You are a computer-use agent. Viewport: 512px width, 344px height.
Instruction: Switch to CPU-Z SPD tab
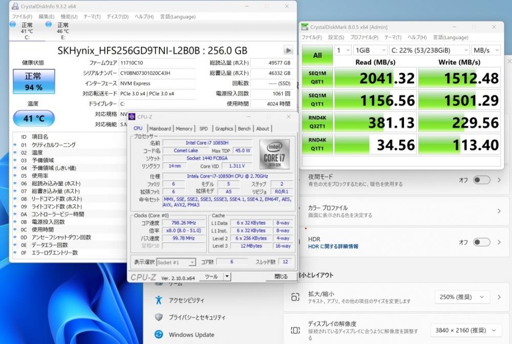point(203,128)
